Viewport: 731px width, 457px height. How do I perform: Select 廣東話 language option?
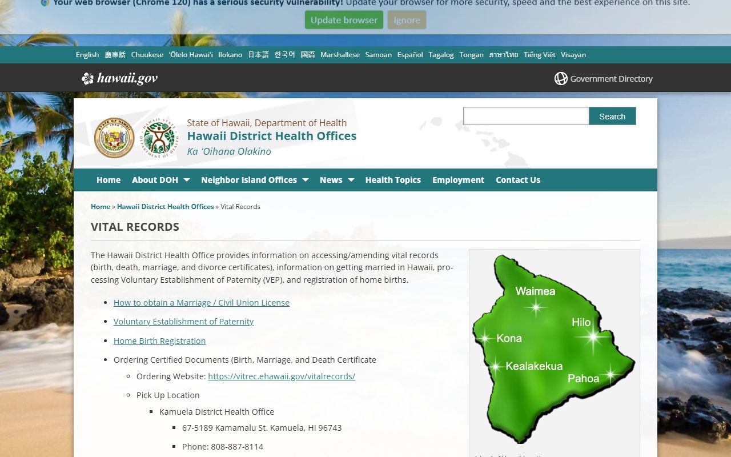(115, 55)
